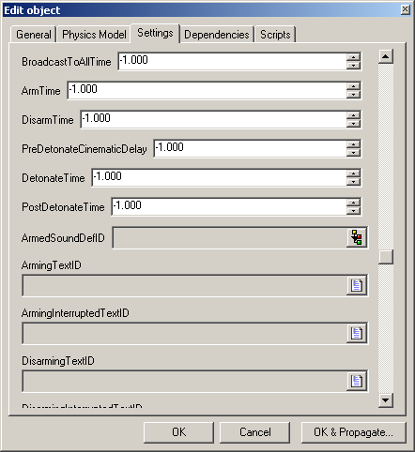Decrease ArmTime with the down arrow
Image resolution: width=415 pixels, height=452 pixels.
click(x=353, y=95)
